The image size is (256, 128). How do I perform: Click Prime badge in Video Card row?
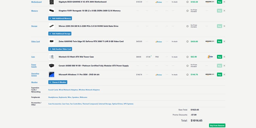[158, 42]
